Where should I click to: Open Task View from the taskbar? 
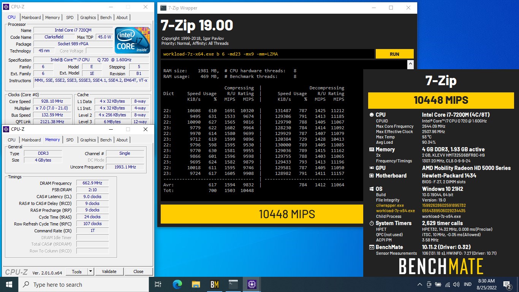[x=158, y=284]
